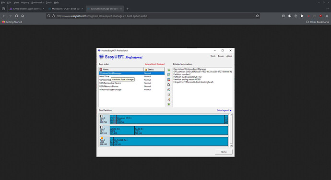Open the tracking protection shield in address bar

(x=49, y=16)
